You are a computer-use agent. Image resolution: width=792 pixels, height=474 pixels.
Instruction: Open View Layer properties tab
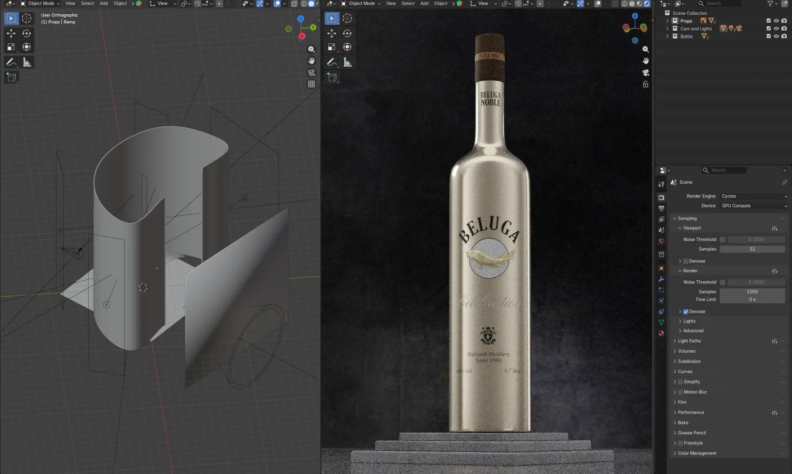point(661,219)
